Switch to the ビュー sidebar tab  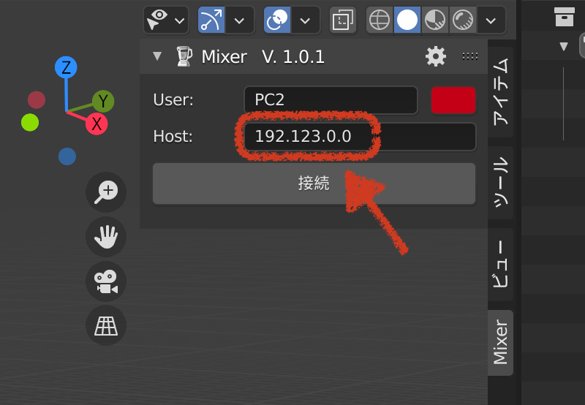click(501, 265)
